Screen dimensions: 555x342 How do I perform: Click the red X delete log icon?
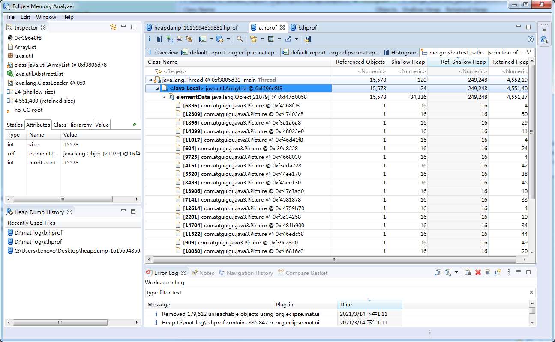pos(478,272)
